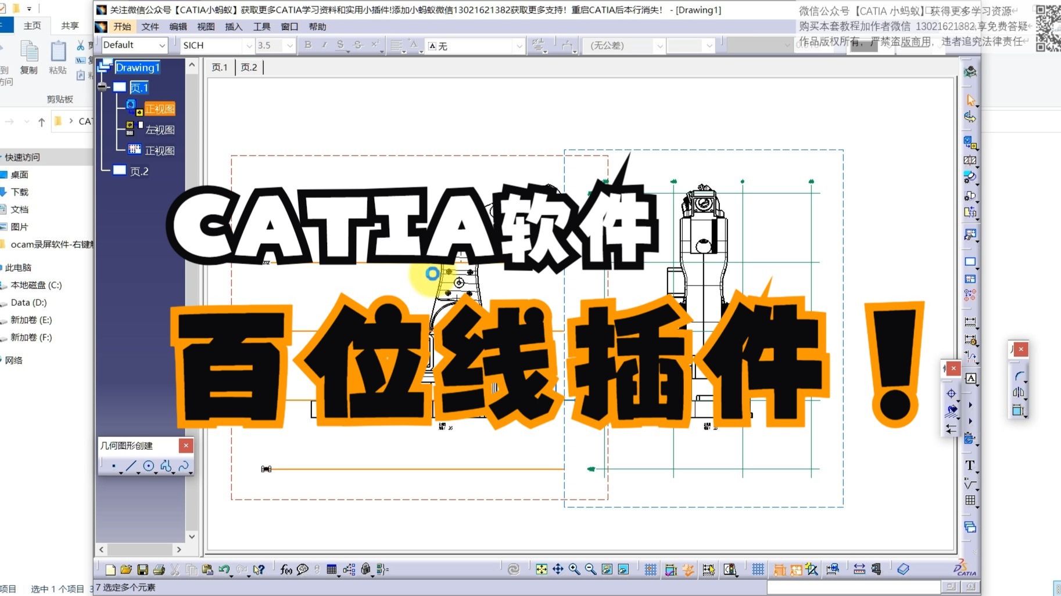Click the New Sheet icon in right toolbar
1061x596 pixels.
coord(970,262)
